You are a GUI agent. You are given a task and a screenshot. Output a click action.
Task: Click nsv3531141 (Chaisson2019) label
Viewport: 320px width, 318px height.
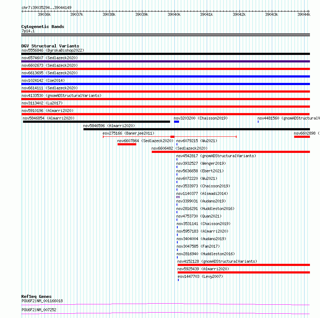(x=204, y=224)
